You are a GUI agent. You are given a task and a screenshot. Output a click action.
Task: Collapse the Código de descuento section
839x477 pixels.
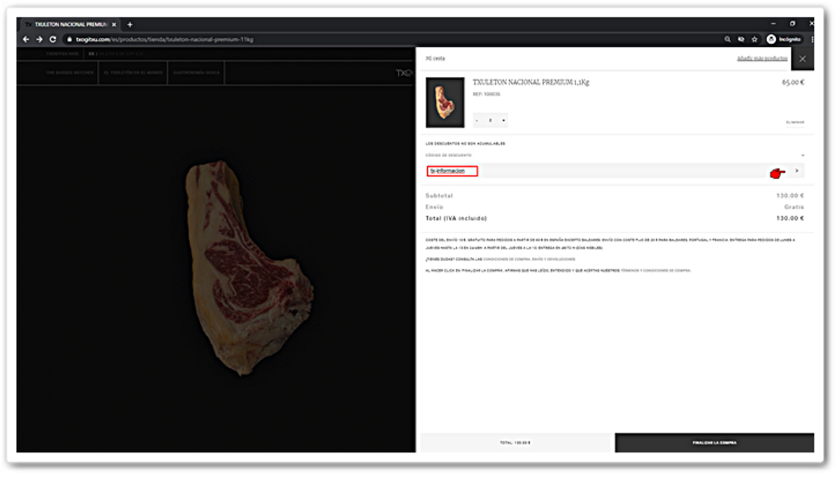pos(803,155)
